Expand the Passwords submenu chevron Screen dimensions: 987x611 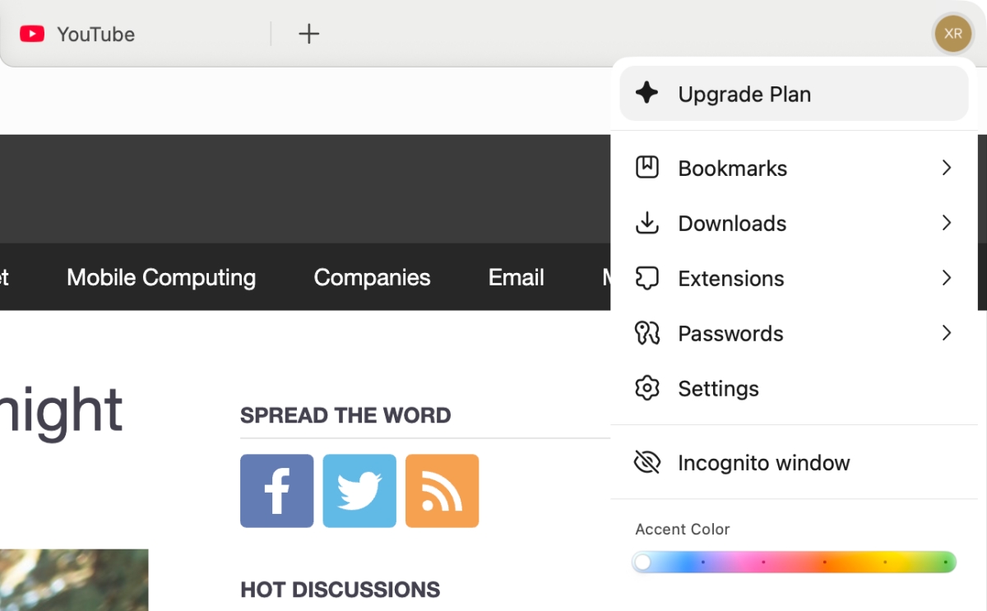pos(947,333)
